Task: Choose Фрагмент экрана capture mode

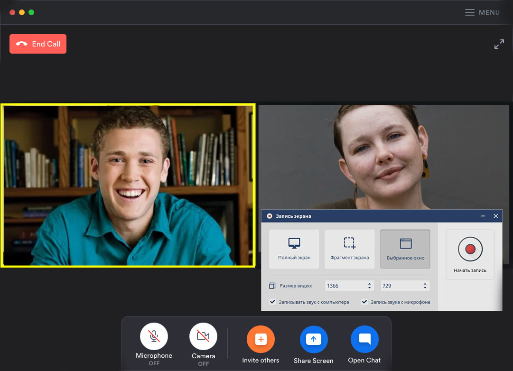Action: pos(349,249)
